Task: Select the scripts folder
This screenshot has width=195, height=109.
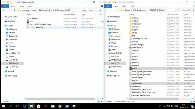Action: pos(135,33)
